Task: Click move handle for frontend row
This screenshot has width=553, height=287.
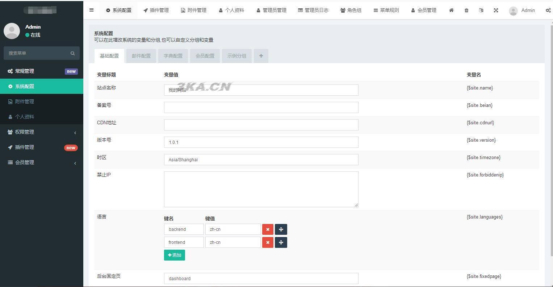Action: point(281,242)
